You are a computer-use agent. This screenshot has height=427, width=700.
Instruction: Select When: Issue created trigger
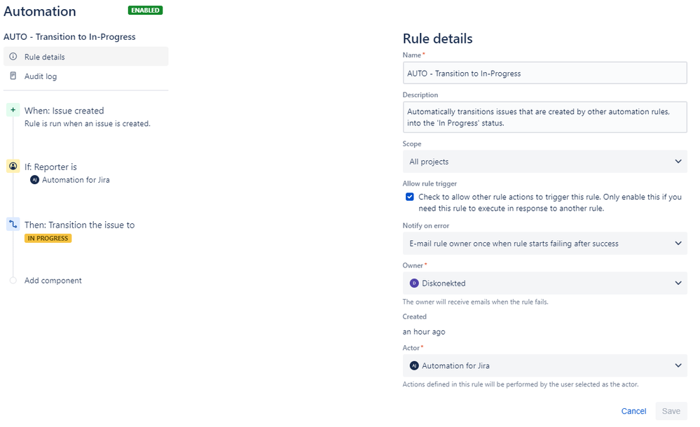point(64,111)
